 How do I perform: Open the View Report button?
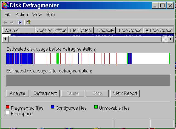coord(125,93)
